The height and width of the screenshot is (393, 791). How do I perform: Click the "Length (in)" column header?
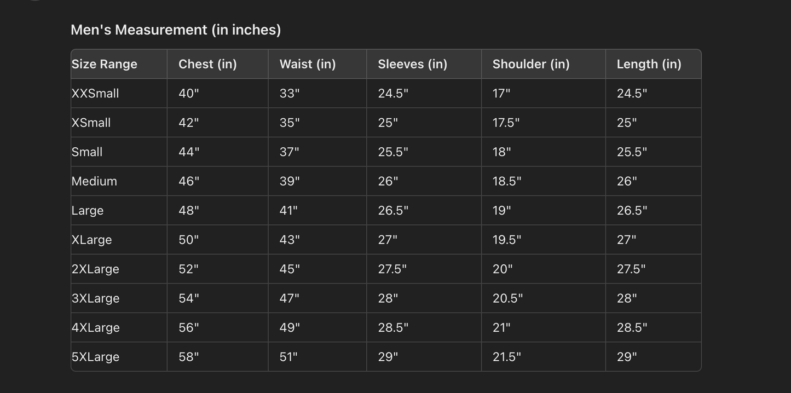coord(649,64)
